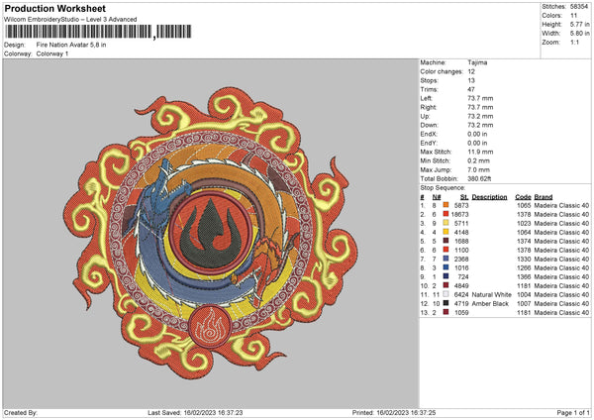Screen dimensions: 594x420
Task: Click the Right value 73.7 mm
Action: (480, 107)
